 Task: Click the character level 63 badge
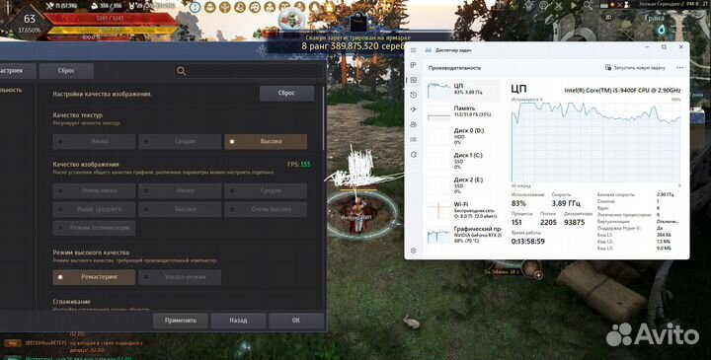[x=30, y=19]
